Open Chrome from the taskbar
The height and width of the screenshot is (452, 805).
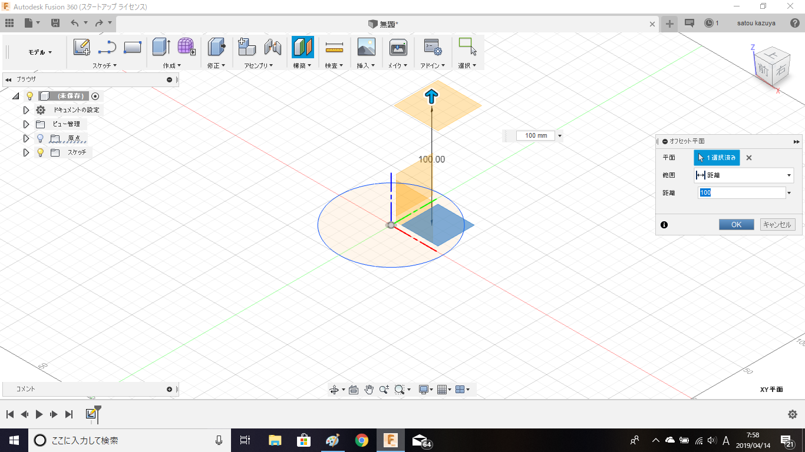tap(362, 440)
